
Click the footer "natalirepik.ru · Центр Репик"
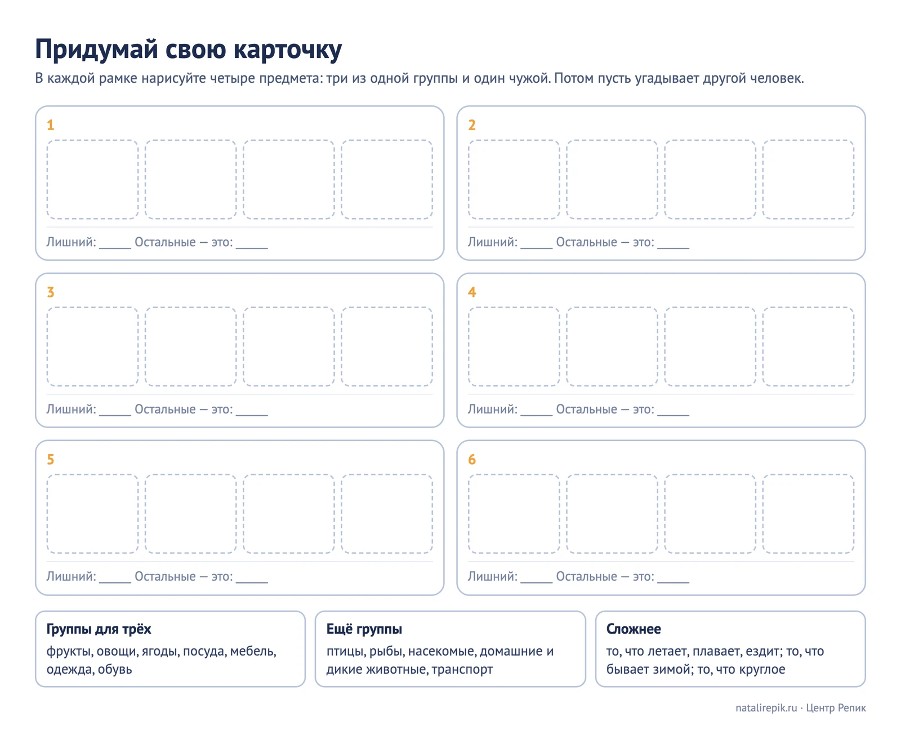(x=801, y=708)
